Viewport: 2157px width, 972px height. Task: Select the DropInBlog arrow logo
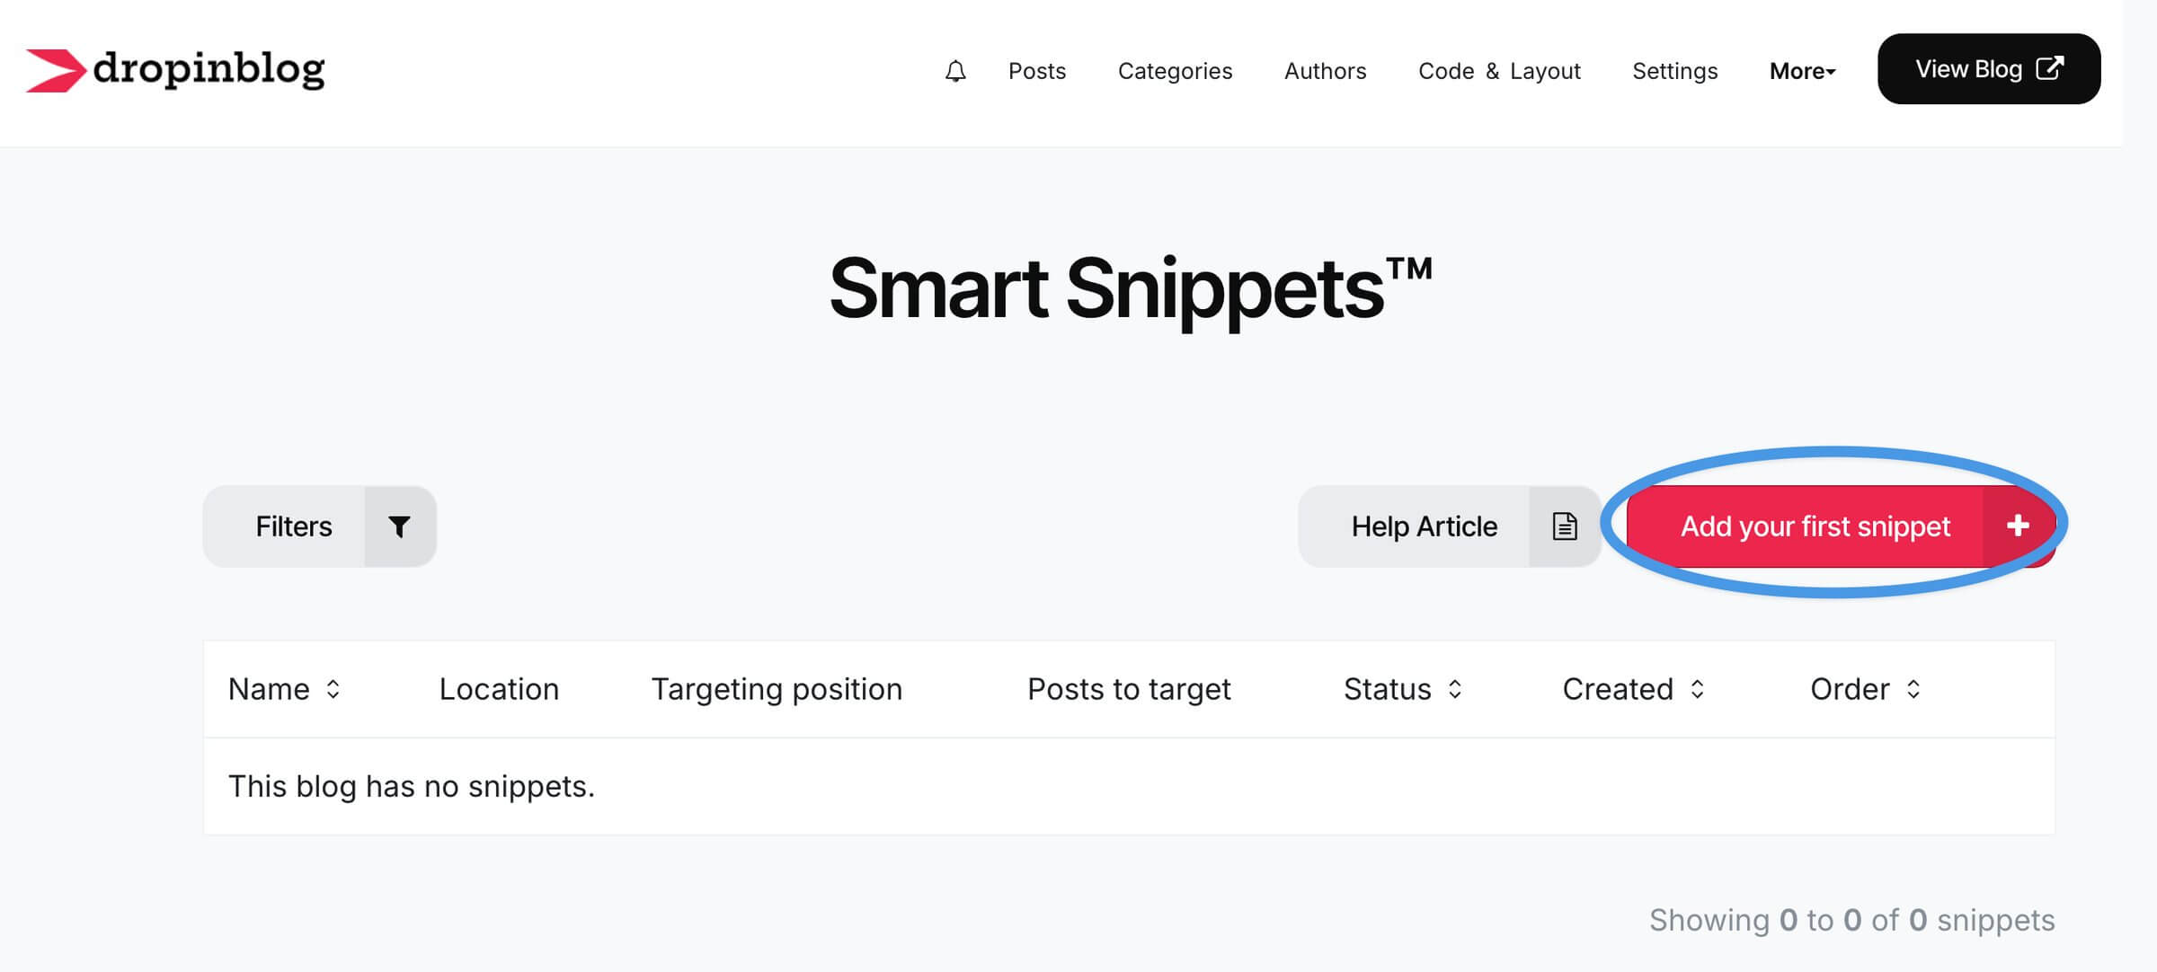[x=56, y=69]
